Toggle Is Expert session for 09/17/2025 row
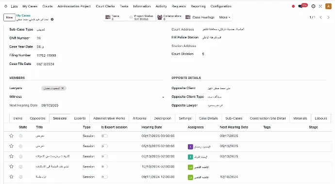This screenshot has width=335, height=184. (x=104, y=136)
